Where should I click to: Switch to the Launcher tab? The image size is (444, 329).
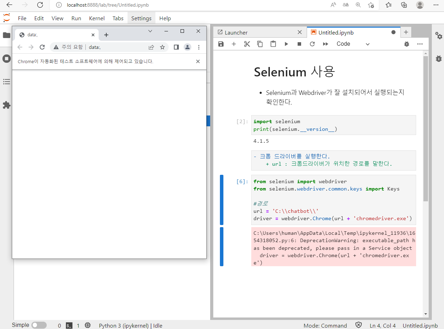[x=236, y=32]
